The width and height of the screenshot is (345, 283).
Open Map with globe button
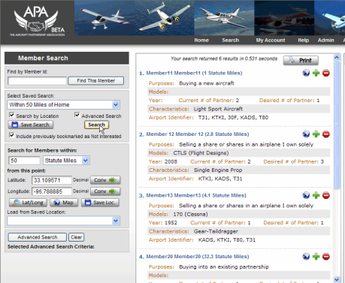click(64, 203)
